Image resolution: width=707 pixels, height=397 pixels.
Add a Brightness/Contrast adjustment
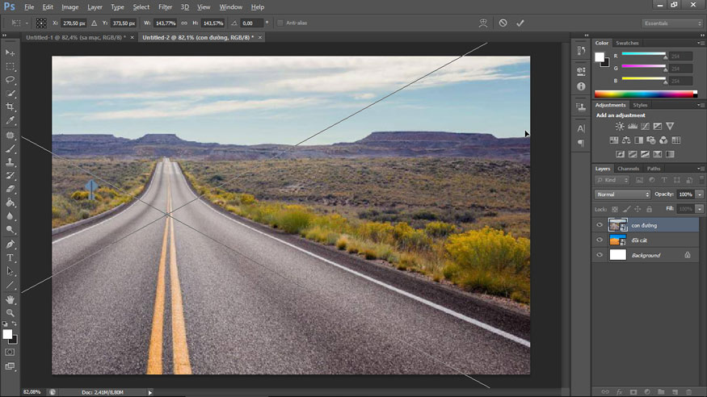tap(620, 127)
